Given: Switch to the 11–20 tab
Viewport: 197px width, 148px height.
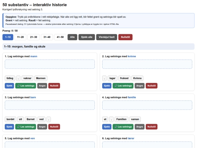Looking at the screenshot, I should click(20, 37).
